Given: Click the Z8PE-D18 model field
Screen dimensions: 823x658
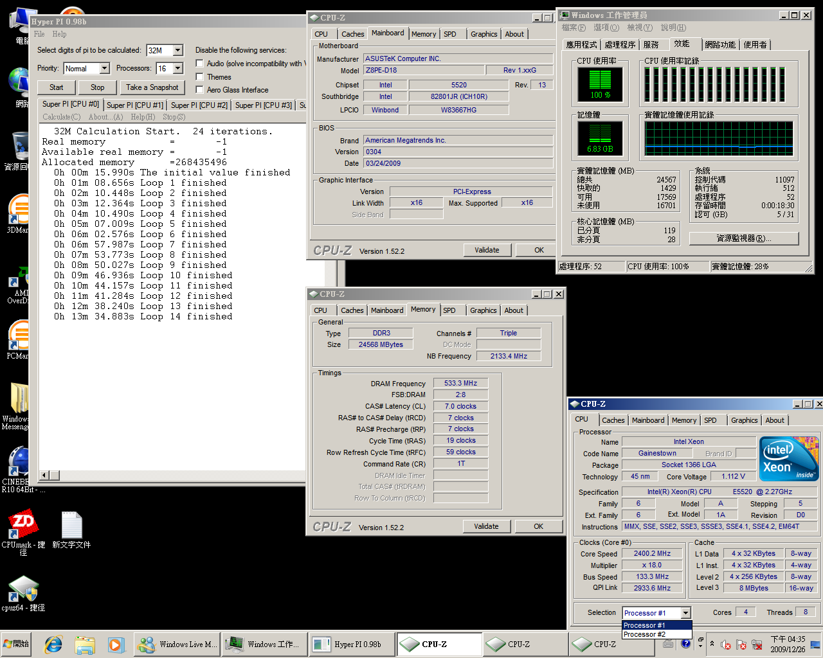Looking at the screenshot, I should pyautogui.click(x=424, y=70).
